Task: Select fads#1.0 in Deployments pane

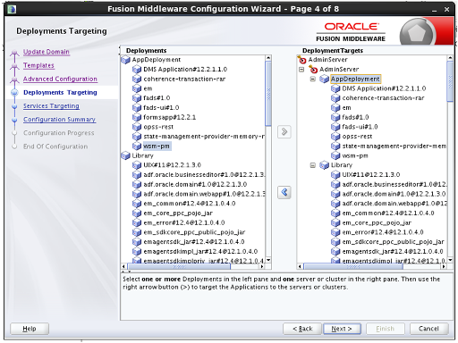Action: [x=157, y=98]
